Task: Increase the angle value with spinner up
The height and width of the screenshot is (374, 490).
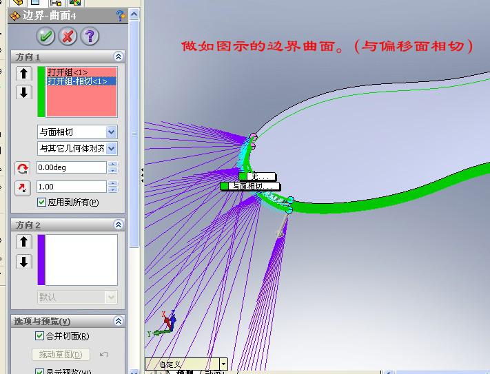Action: point(113,164)
